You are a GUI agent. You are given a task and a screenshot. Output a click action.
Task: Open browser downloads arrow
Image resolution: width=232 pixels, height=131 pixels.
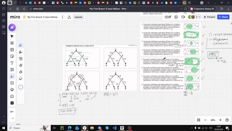point(228,9)
